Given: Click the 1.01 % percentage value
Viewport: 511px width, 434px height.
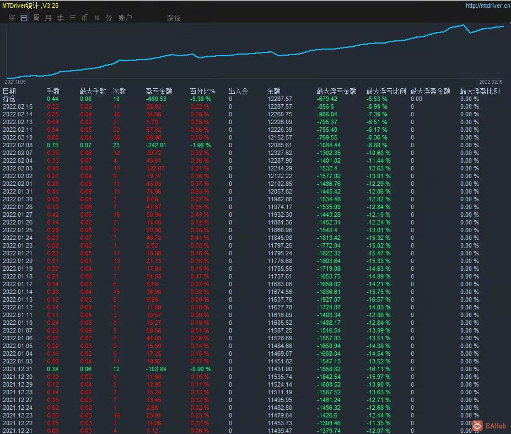Looking at the screenshot, I should 200,168.
